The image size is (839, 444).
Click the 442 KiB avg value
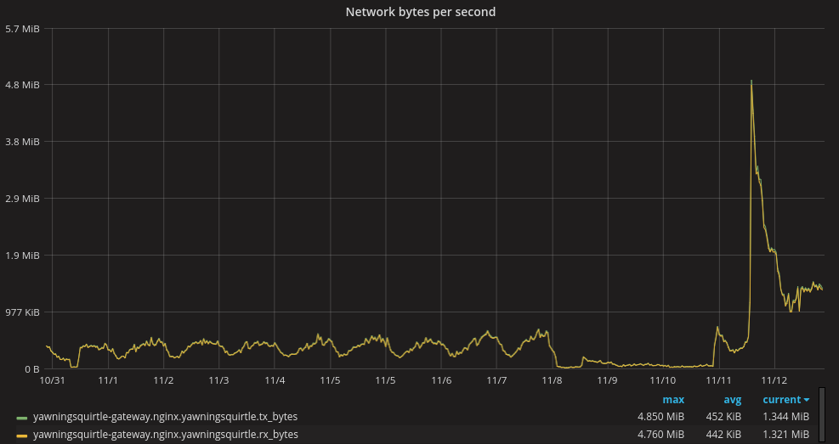pyautogui.click(x=723, y=435)
